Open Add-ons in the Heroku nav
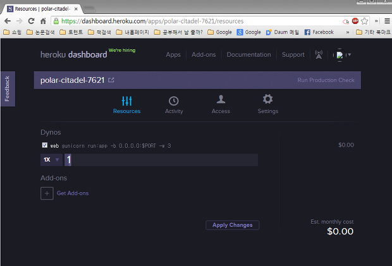The image size is (392, 266). [204, 55]
